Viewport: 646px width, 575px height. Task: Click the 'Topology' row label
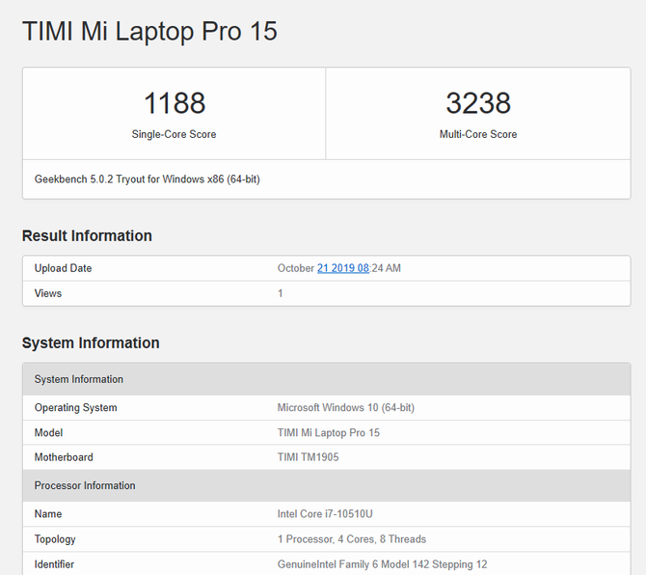pos(55,539)
